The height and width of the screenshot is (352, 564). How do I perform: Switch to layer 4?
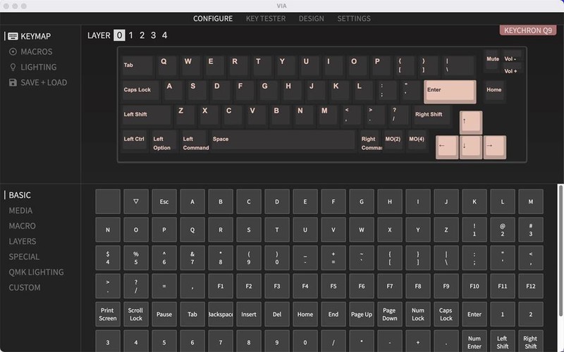(164, 35)
